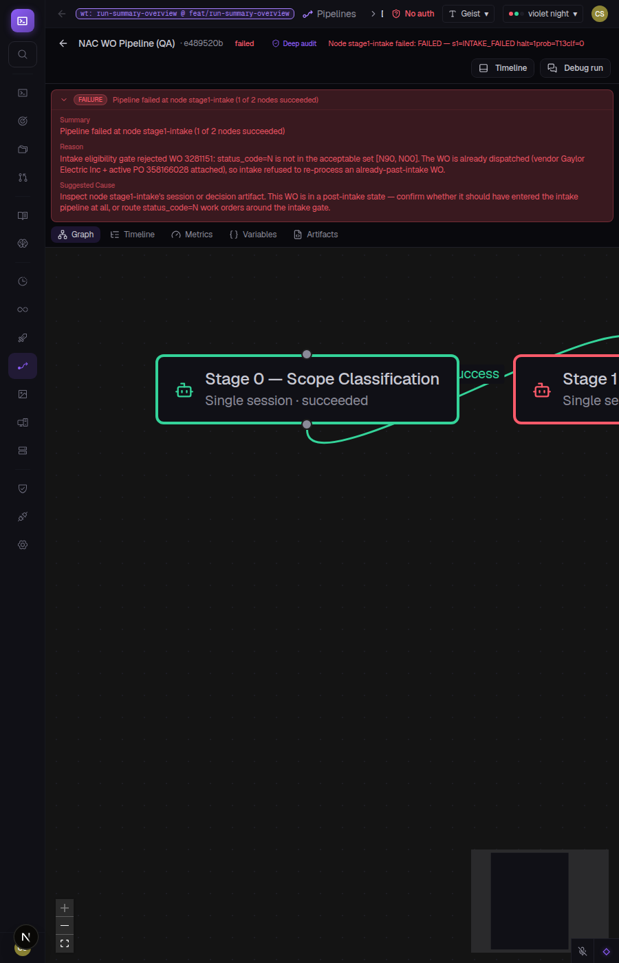Image resolution: width=619 pixels, height=963 pixels.
Task: Open the terminal sessions sidebar icon
Action: [23, 93]
